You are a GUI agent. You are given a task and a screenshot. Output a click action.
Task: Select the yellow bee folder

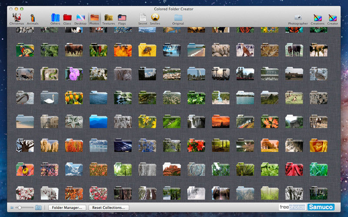tap(147, 50)
